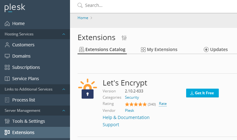Click the Extensions Catalog tray icon
Screen dimensions: 237x140
(x=82, y=49)
